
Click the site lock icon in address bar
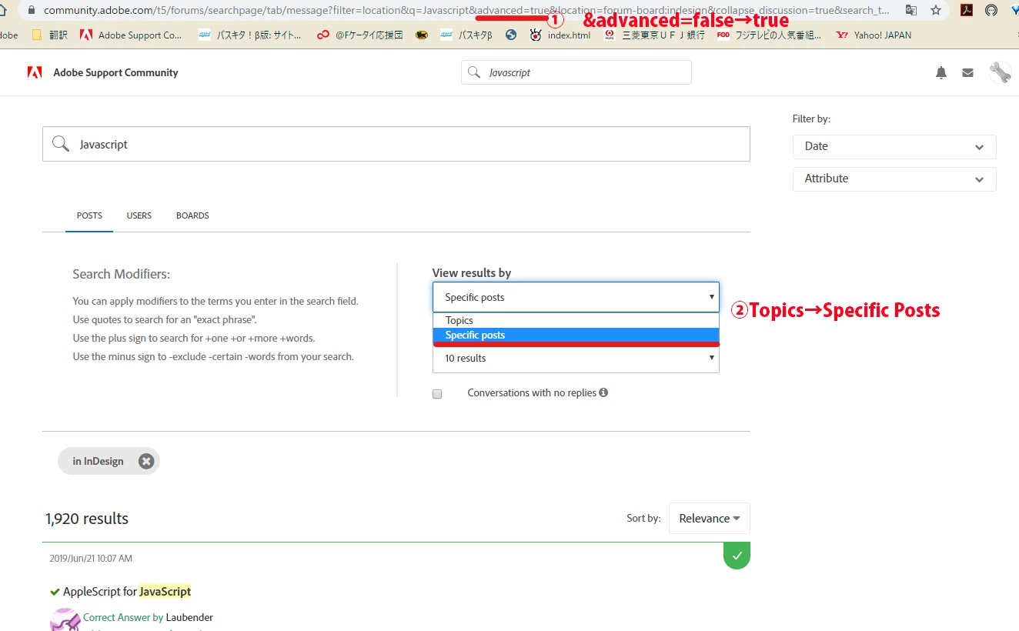32,10
